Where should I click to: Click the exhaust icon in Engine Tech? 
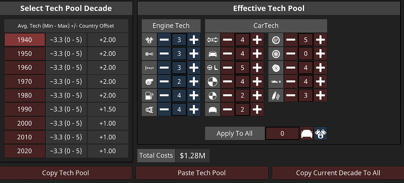(x=149, y=109)
